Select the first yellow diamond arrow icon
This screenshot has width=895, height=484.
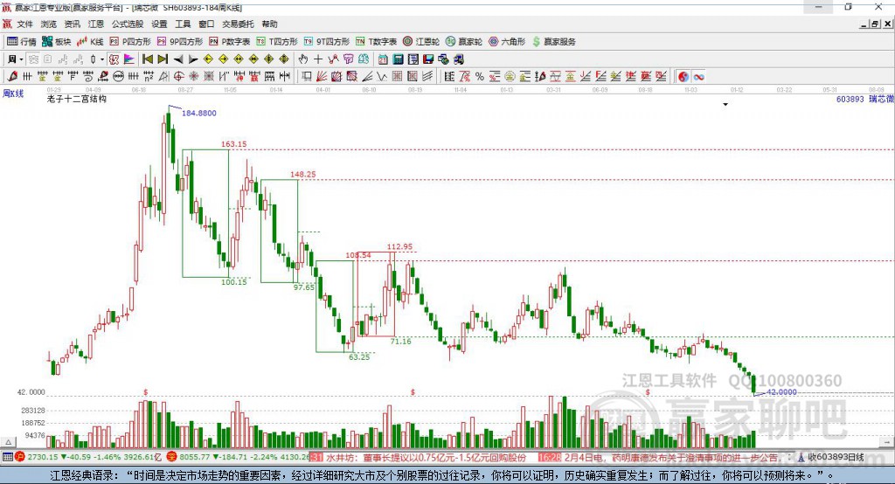[208, 59]
